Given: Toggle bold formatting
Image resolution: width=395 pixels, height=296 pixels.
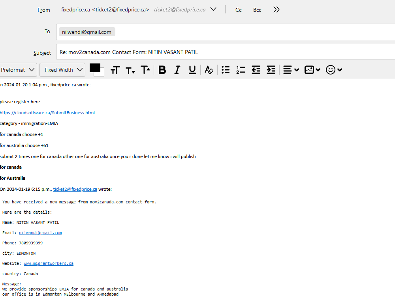Looking at the screenshot, I should 162,70.
